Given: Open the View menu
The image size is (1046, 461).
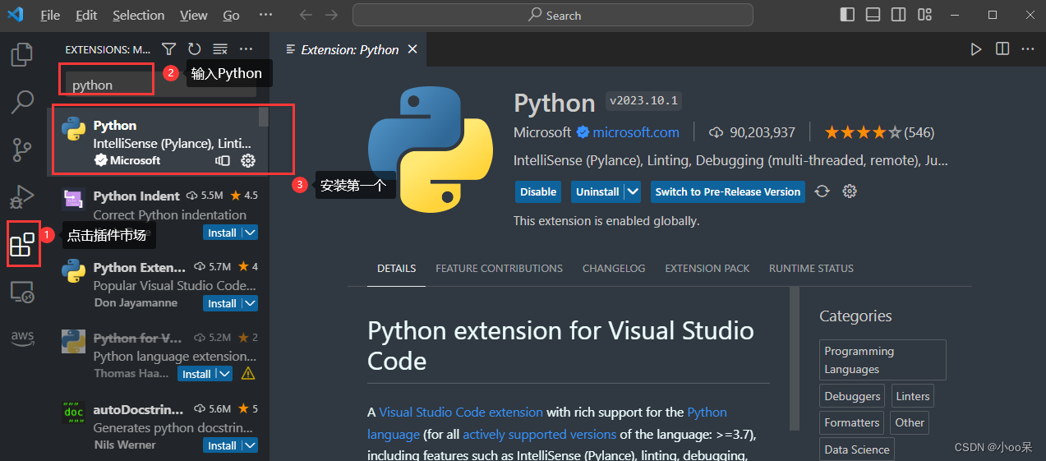Looking at the screenshot, I should 194,15.
